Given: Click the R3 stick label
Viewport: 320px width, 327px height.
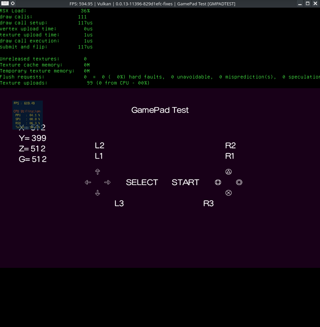Looking at the screenshot, I should (208, 203).
